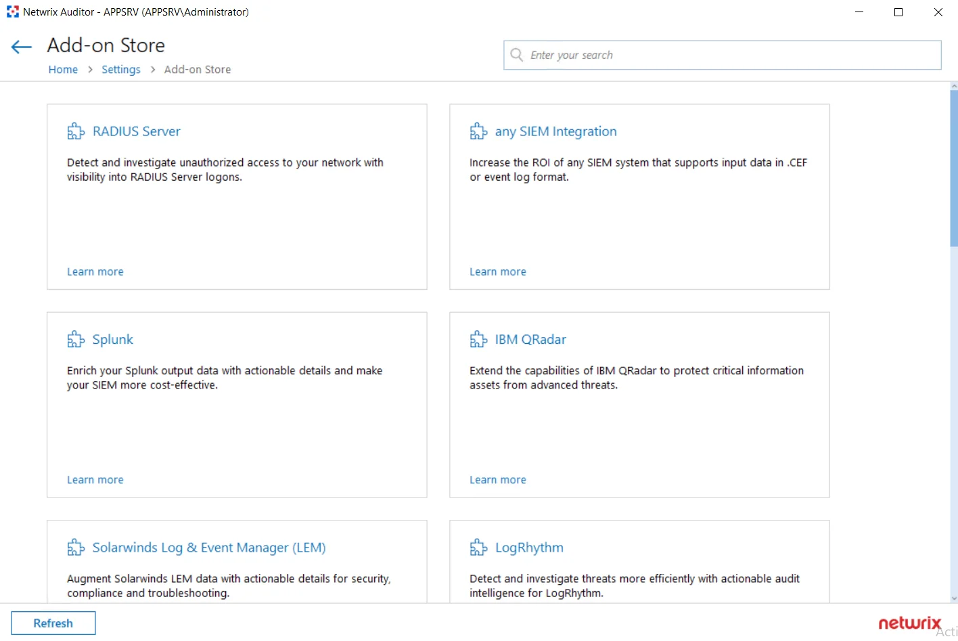Maximize the Netwrix Auditor window
Screen dimensions: 958x641
pos(898,12)
